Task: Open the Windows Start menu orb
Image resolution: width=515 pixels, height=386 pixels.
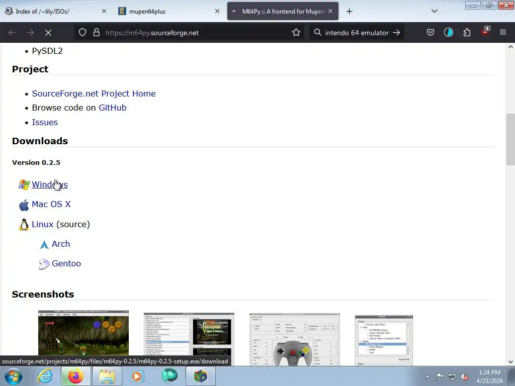Action: tap(14, 376)
